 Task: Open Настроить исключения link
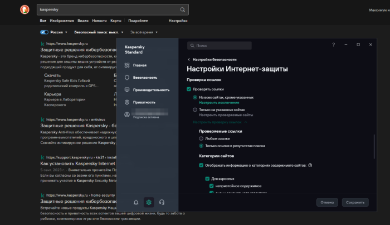(219, 103)
